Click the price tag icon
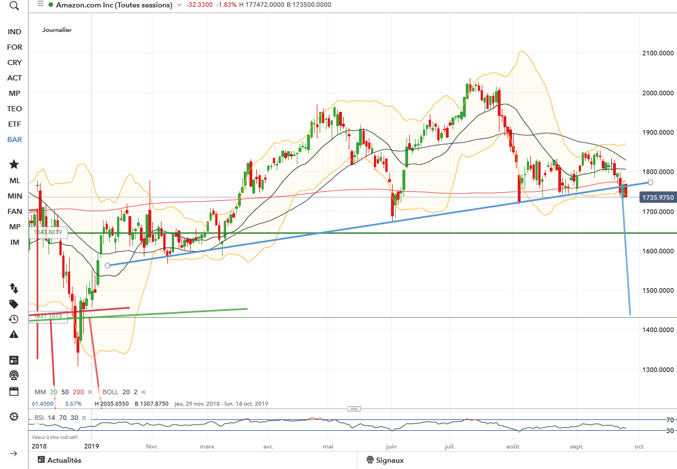Screen dimensions: 677x469 [x=14, y=304]
